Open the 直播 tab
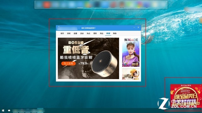Screen dimensions: 202x113 [75, 33]
